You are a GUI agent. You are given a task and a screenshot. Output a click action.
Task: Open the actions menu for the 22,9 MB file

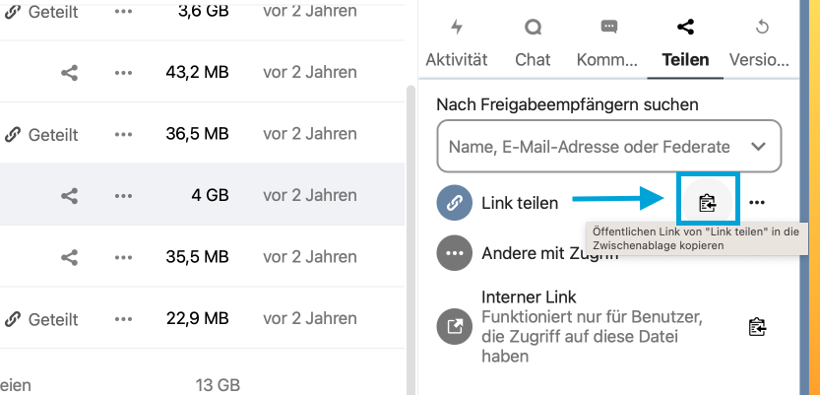[x=123, y=318]
